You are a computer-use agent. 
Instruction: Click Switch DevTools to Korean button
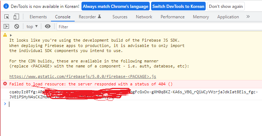click(x=178, y=6)
